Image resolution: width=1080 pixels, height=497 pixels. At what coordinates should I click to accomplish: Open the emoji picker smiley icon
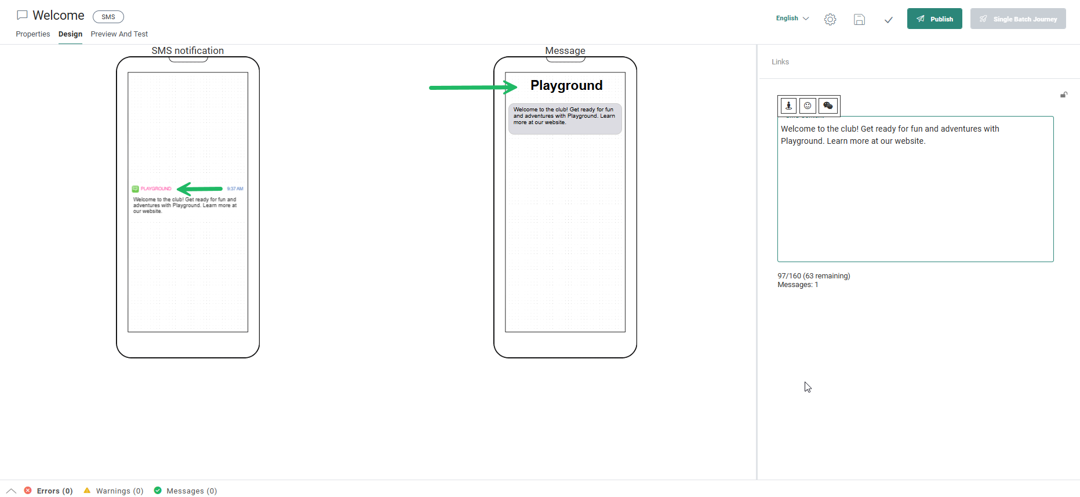(x=808, y=106)
